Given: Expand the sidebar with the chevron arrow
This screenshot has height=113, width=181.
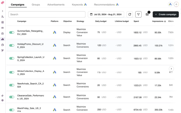Looking at the screenshot, I should click(2, 11).
